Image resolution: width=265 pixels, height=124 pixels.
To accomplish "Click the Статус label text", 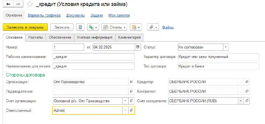I will [x=150, y=47].
